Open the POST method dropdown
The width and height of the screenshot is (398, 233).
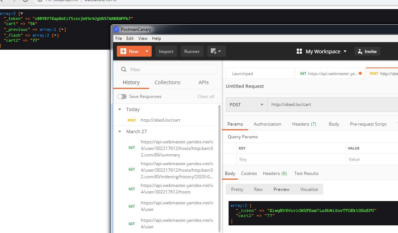tap(246, 105)
